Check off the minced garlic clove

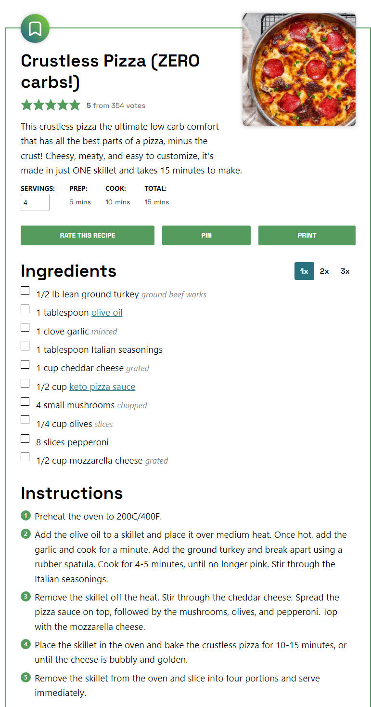coord(25,327)
